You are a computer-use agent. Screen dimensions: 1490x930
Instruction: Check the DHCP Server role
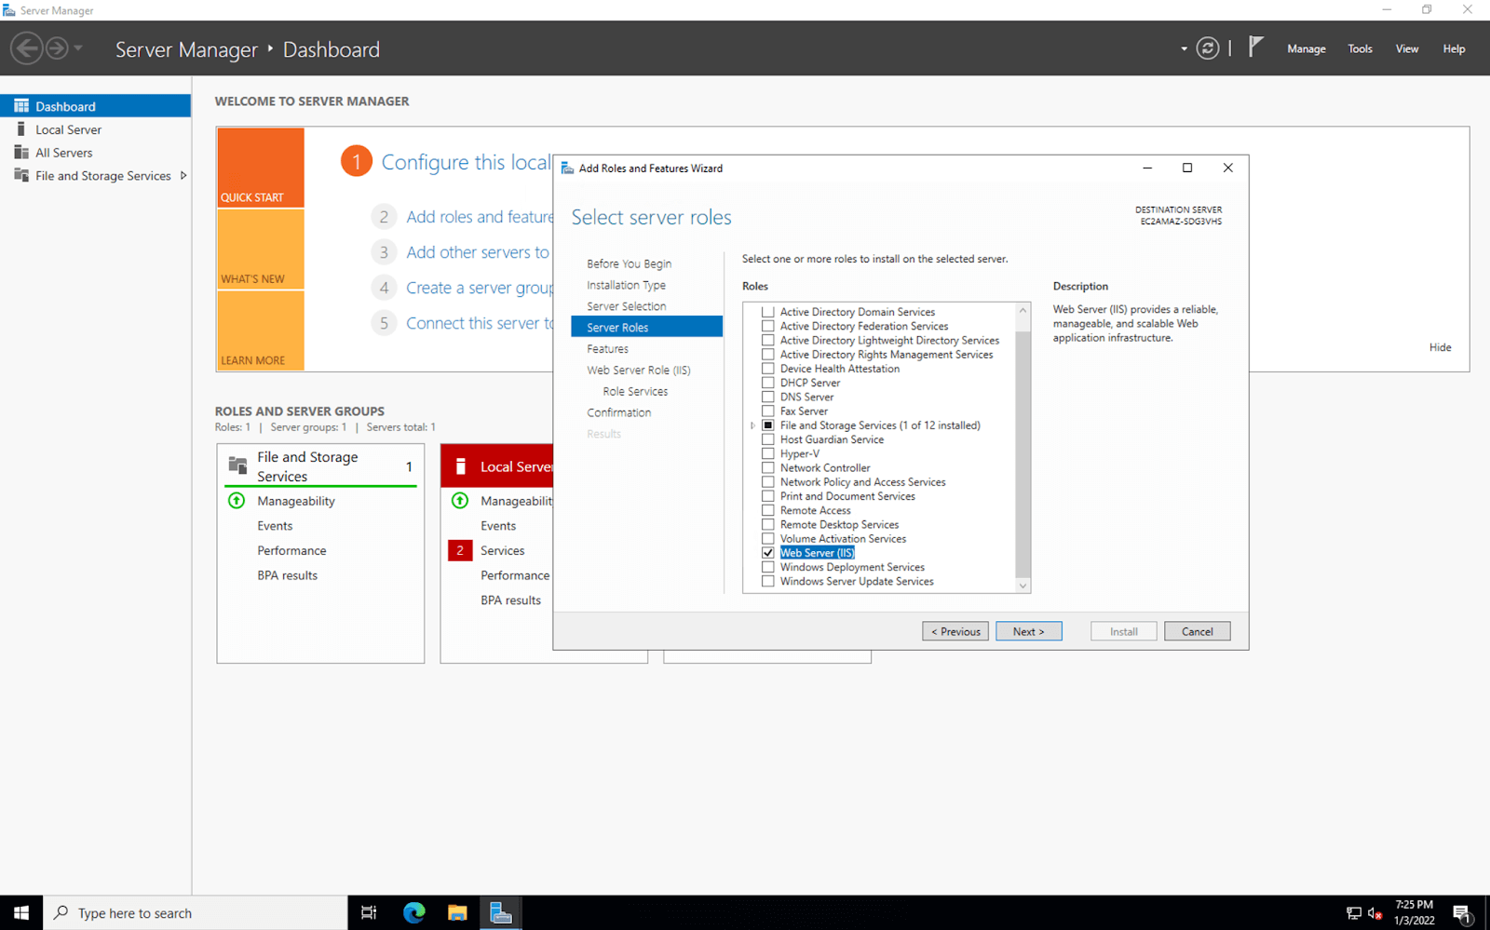768,383
